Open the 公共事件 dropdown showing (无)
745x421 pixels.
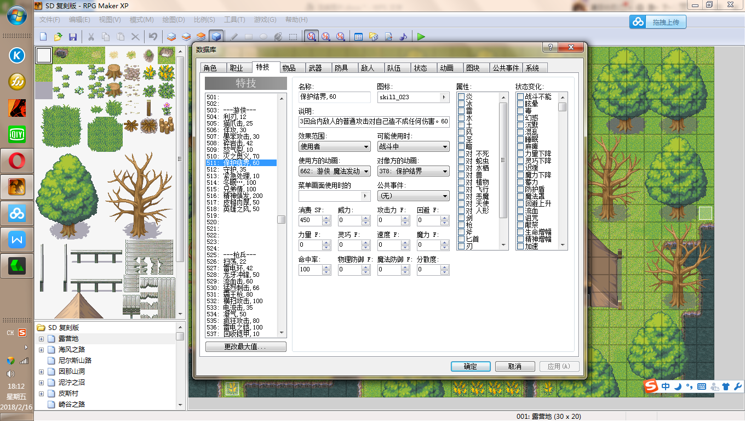point(414,196)
